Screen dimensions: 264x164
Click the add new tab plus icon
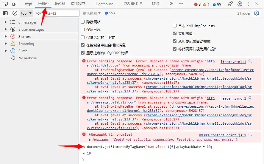[181, 4]
